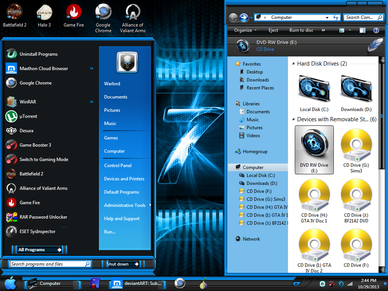The height and width of the screenshot is (291, 388).
Task: Click the Help question mark icon
Action: pos(376,30)
